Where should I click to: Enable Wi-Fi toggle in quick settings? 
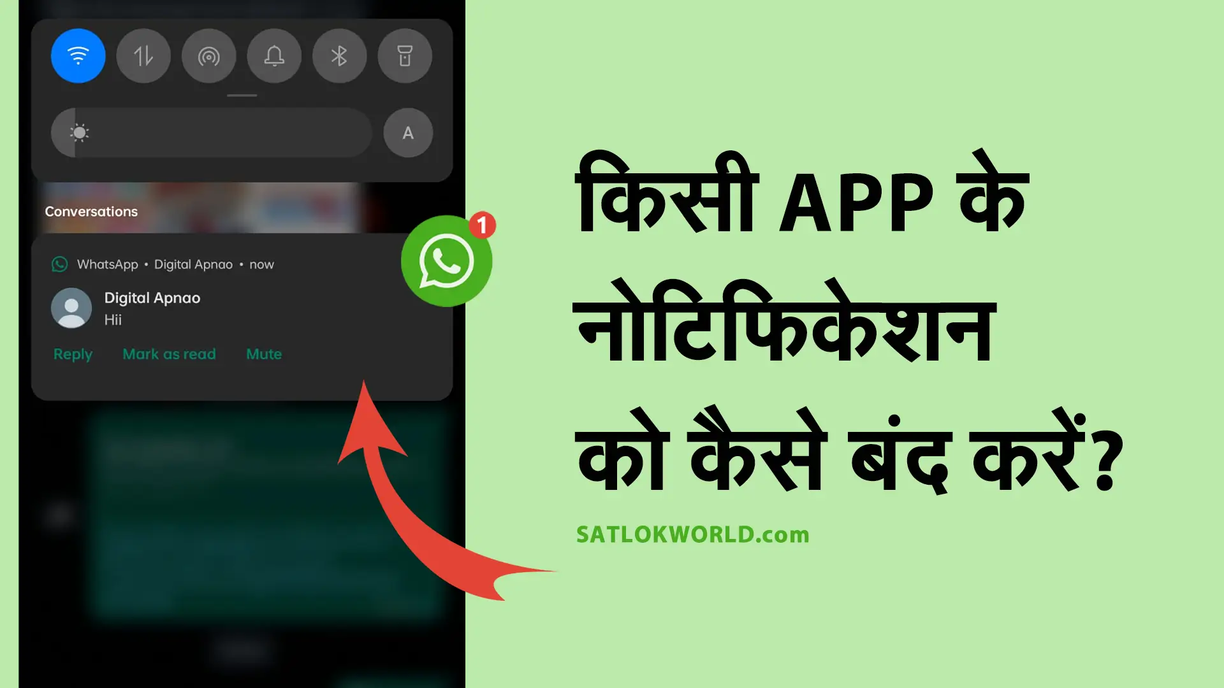(x=78, y=55)
